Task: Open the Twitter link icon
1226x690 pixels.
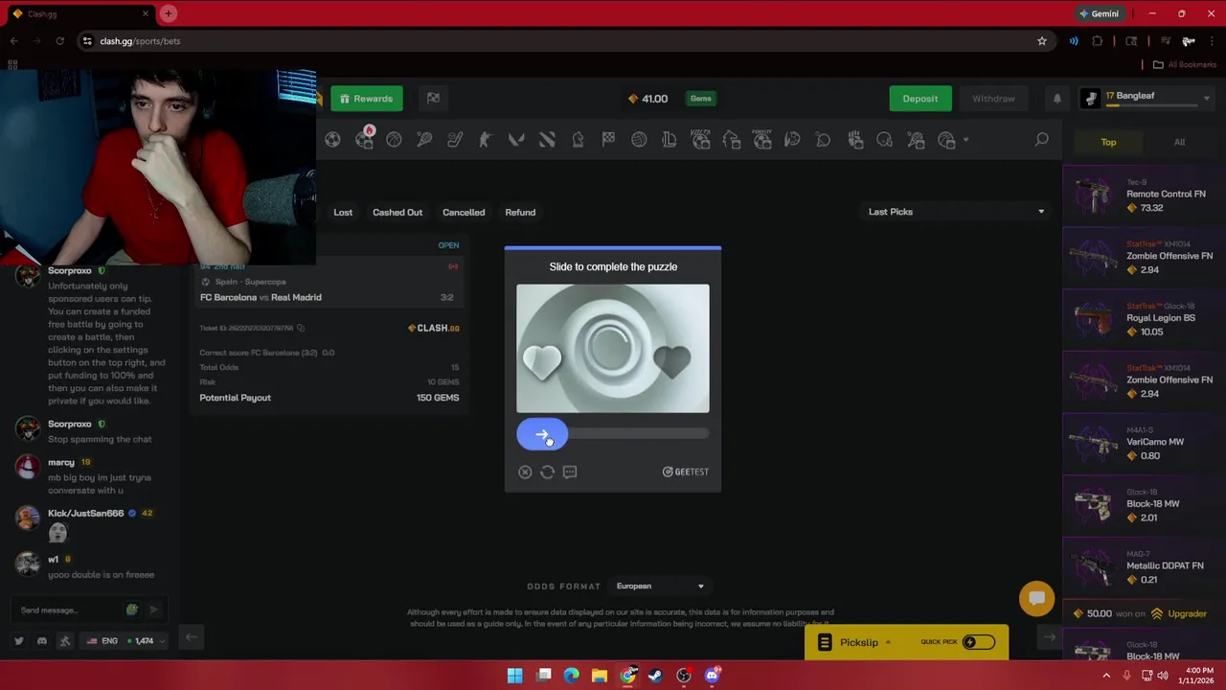Action: (x=19, y=640)
